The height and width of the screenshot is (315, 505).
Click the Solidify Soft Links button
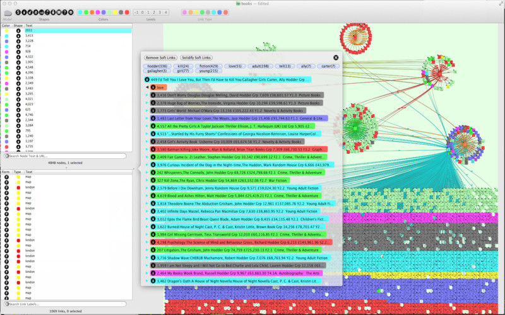coord(196,57)
